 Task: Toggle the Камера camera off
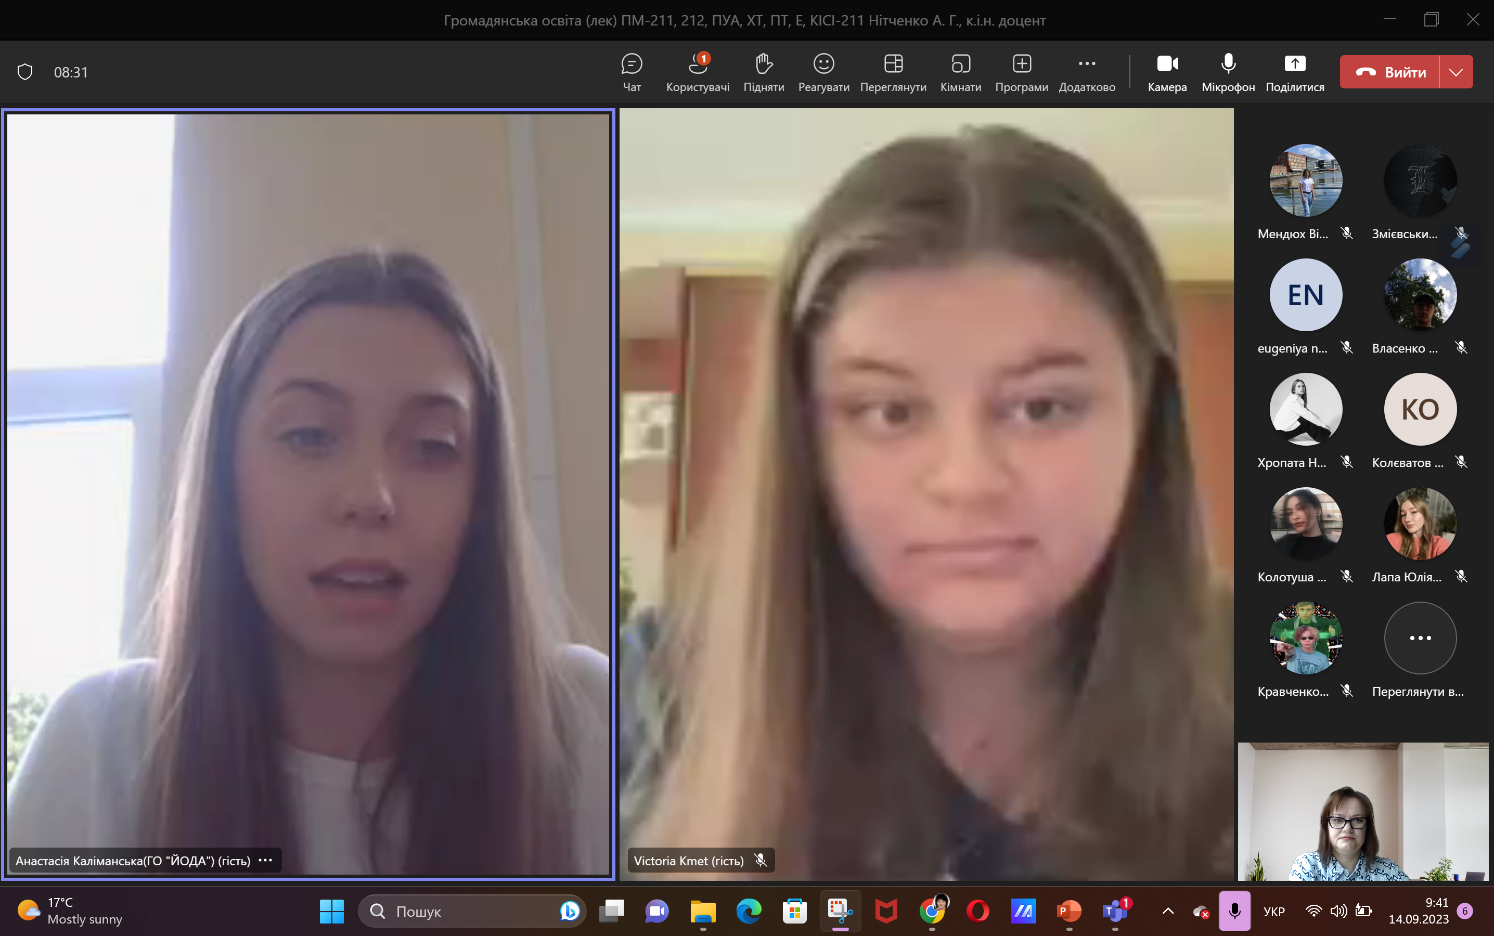coord(1166,72)
